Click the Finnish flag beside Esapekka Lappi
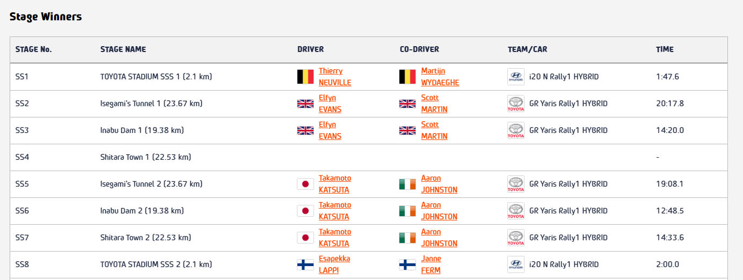Viewport: 743px width, 280px height. pyautogui.click(x=305, y=264)
